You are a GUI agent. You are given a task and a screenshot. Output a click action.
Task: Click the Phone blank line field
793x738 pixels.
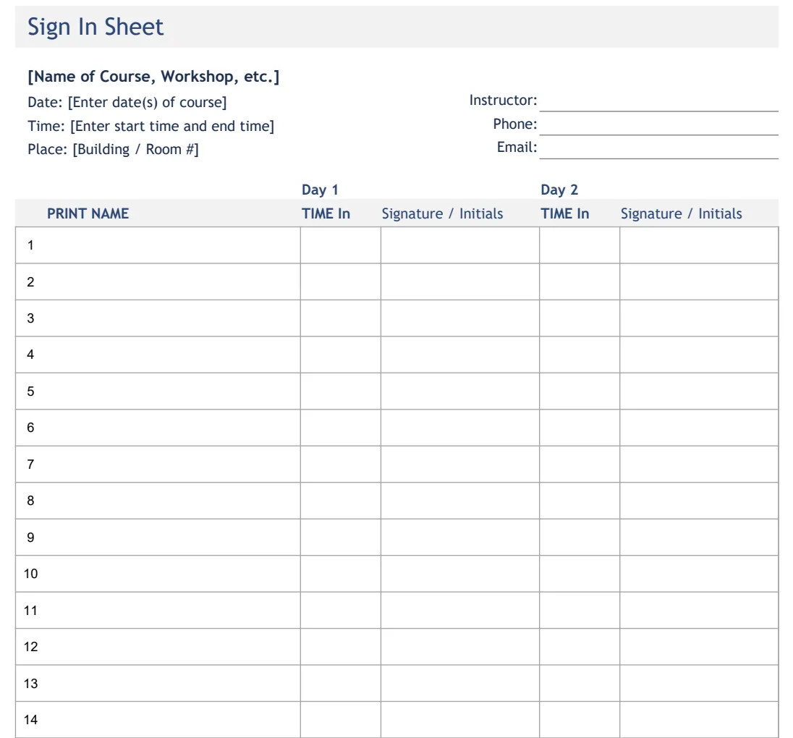point(658,124)
